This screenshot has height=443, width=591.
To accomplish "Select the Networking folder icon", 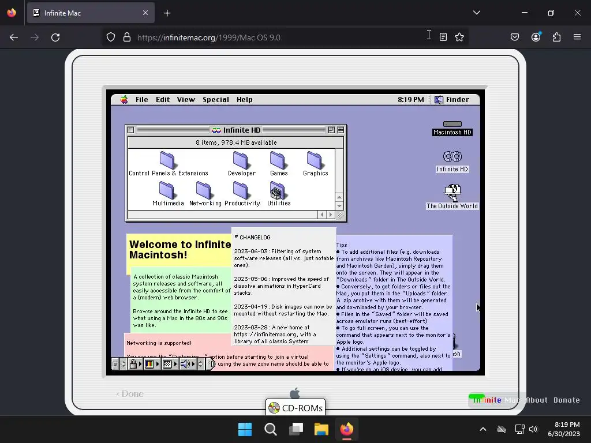I will [x=204, y=190].
